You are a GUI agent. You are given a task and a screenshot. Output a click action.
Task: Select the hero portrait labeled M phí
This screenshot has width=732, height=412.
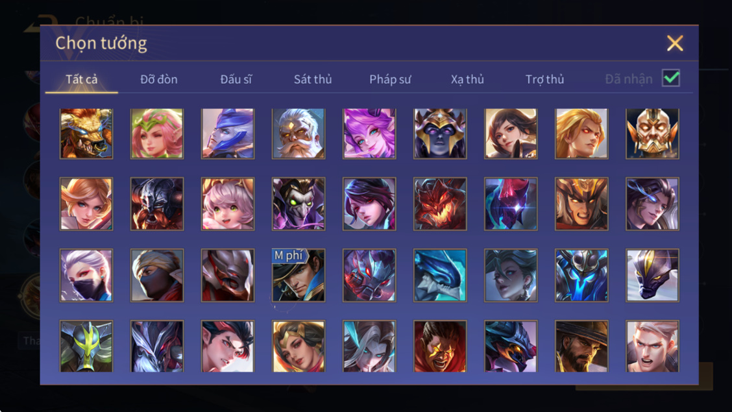point(299,275)
